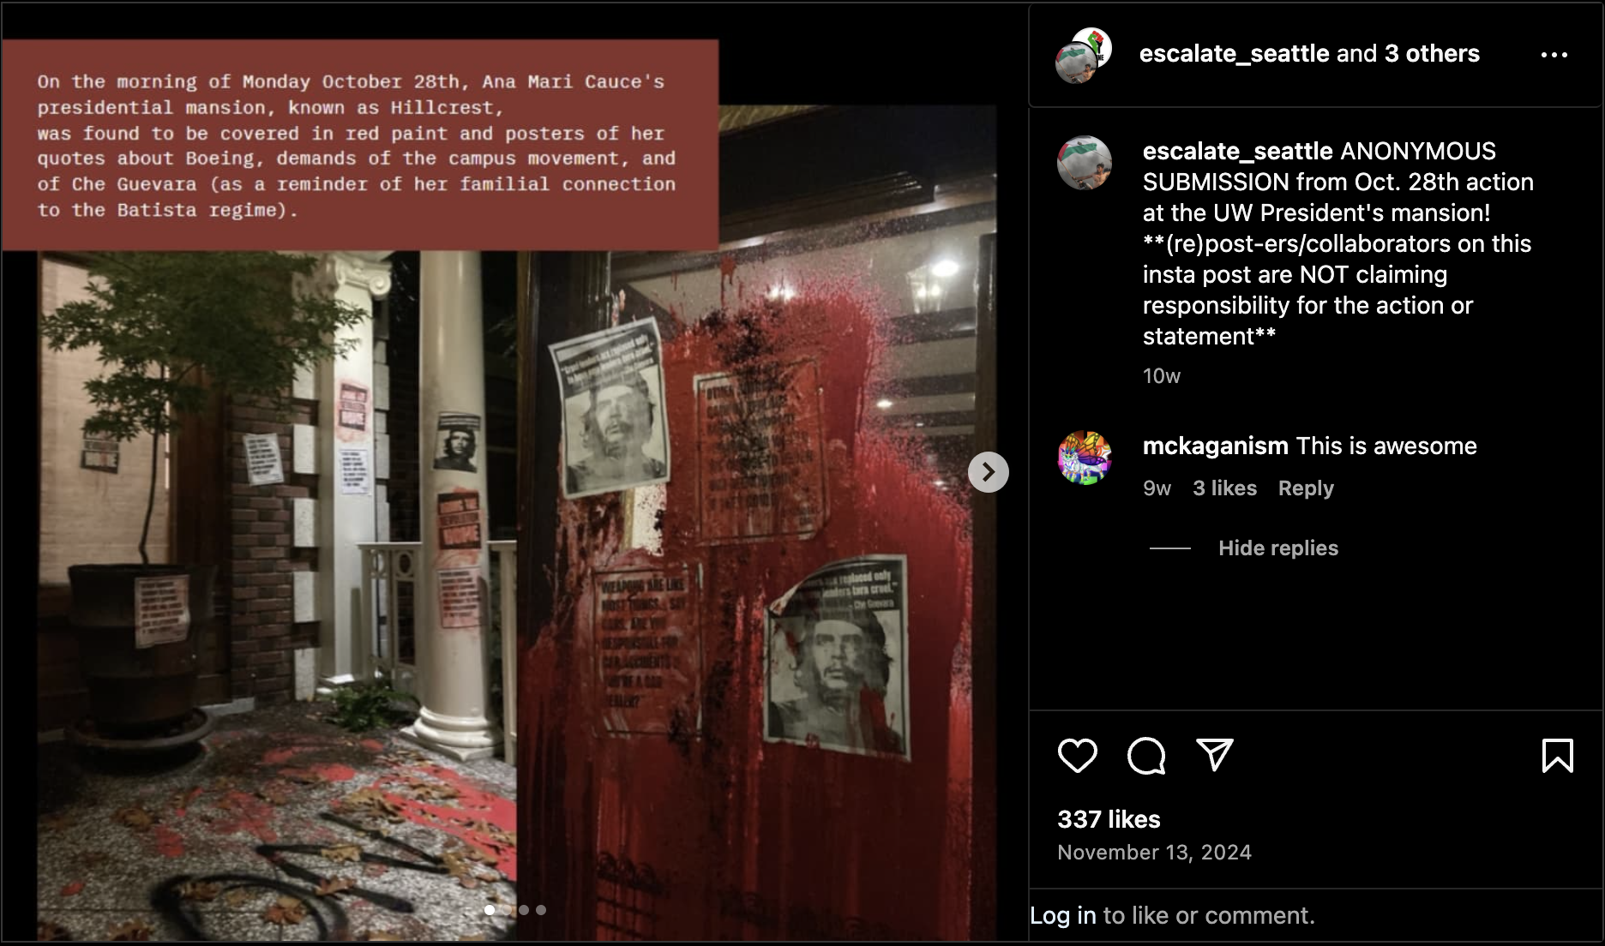
Task: Reply to mckaganism's comment
Action: pos(1306,488)
